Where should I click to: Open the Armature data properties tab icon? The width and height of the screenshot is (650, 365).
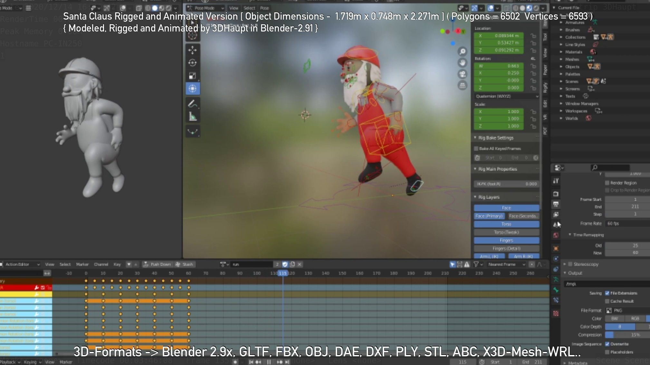pos(556,280)
